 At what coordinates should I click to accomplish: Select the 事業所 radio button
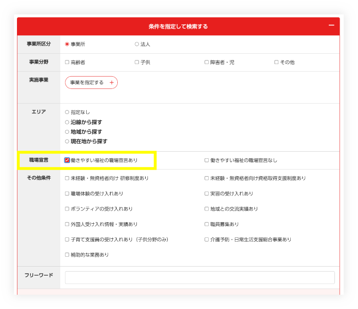67,44
